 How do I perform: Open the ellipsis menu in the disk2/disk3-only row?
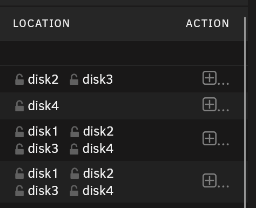click(223, 84)
